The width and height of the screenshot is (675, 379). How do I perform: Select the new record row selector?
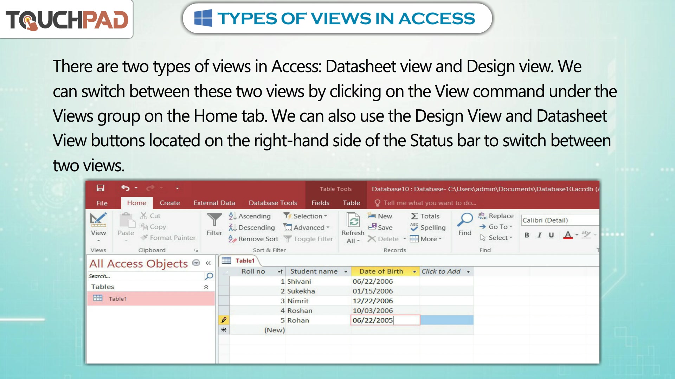224,330
